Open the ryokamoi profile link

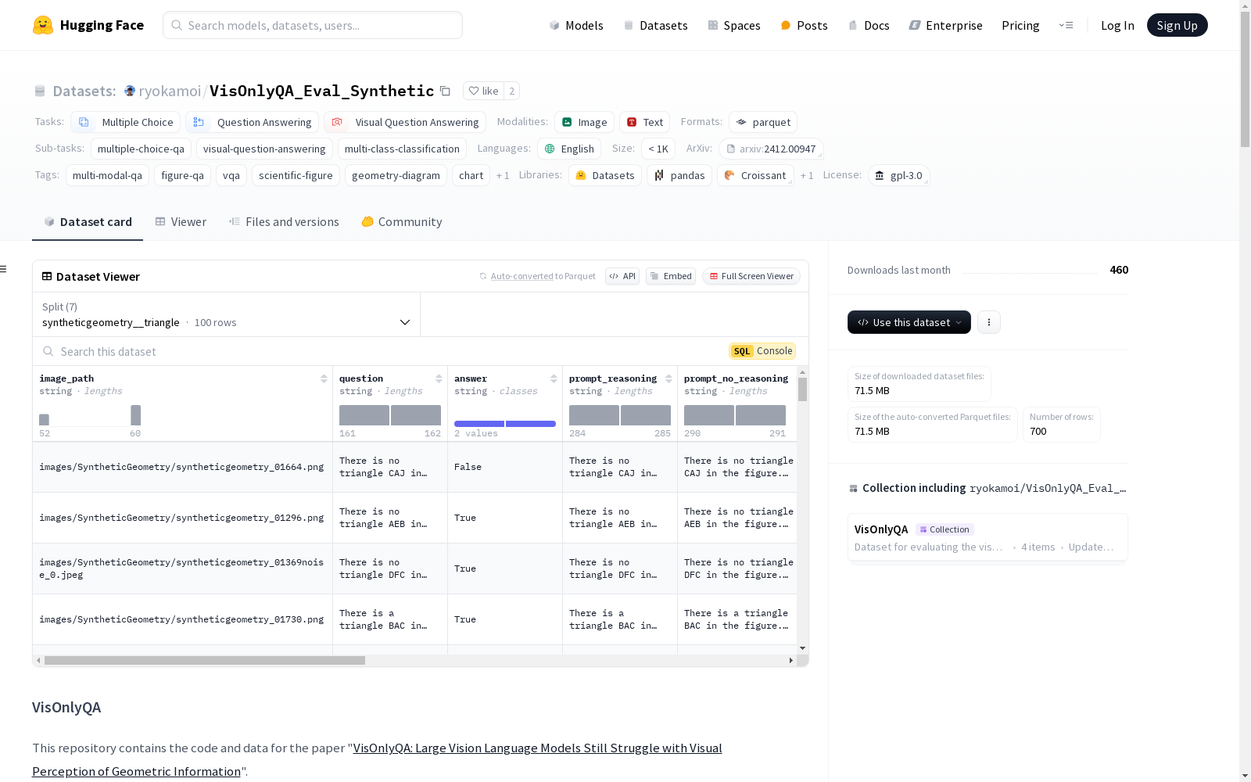pos(170,91)
